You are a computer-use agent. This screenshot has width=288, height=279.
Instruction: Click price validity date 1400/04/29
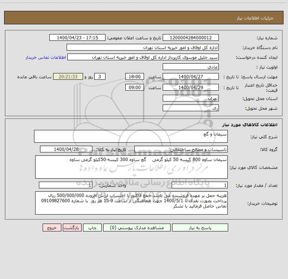191,87
